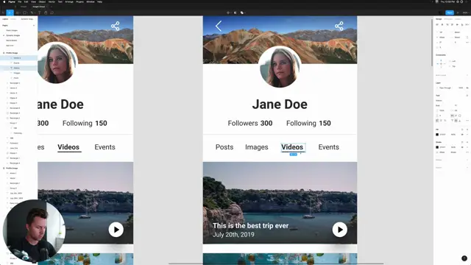Viewport: 471px width, 265px height.
Task: Open the zoom level dropdown
Action: tap(465, 13)
